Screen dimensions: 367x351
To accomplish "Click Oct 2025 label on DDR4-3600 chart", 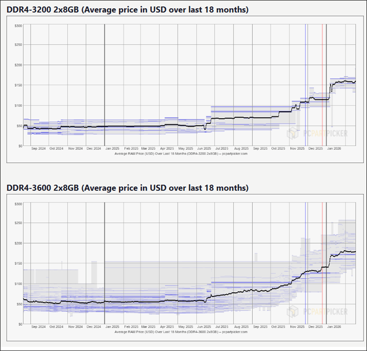I will tap(278, 327).
